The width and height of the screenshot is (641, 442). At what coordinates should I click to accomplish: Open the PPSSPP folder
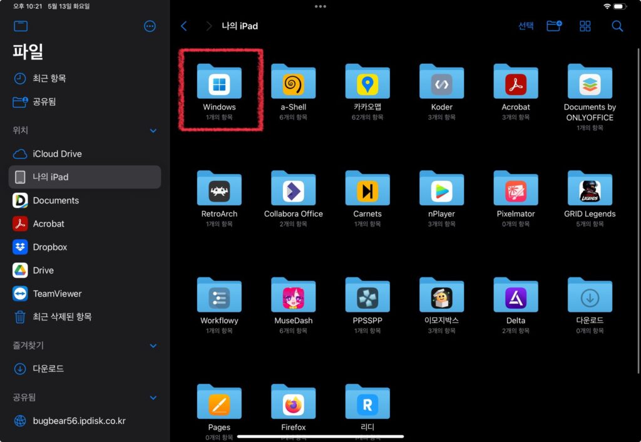(x=367, y=295)
